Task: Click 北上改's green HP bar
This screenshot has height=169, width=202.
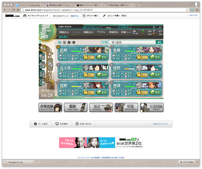Action: click(x=76, y=69)
